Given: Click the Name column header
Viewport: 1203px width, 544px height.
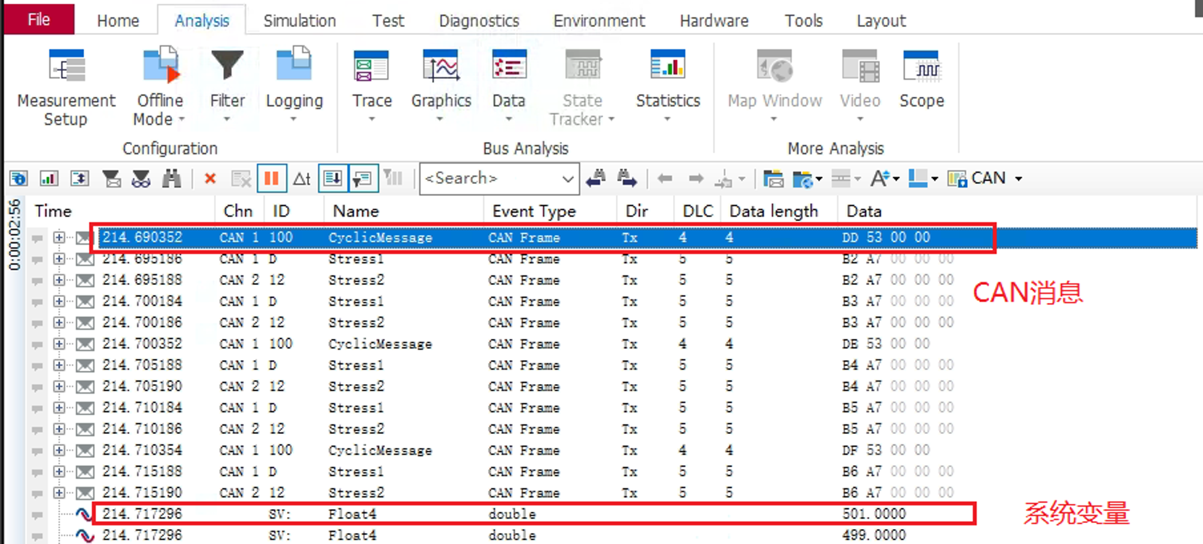Looking at the screenshot, I should (356, 211).
